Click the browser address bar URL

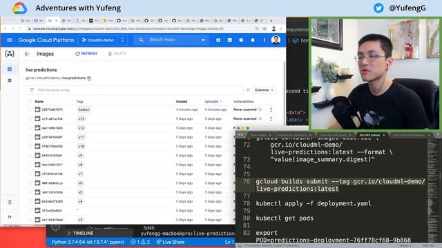128,29
